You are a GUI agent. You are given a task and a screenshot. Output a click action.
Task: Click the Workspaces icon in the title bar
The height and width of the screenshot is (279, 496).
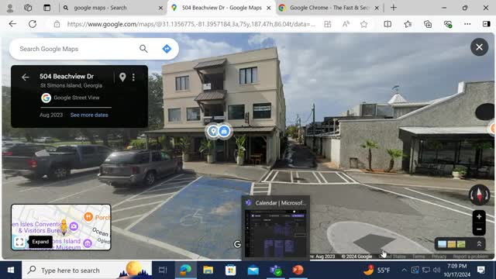(x=28, y=8)
